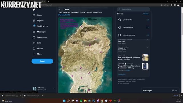
Task: Click the Profile person icon
Action: (34, 48)
